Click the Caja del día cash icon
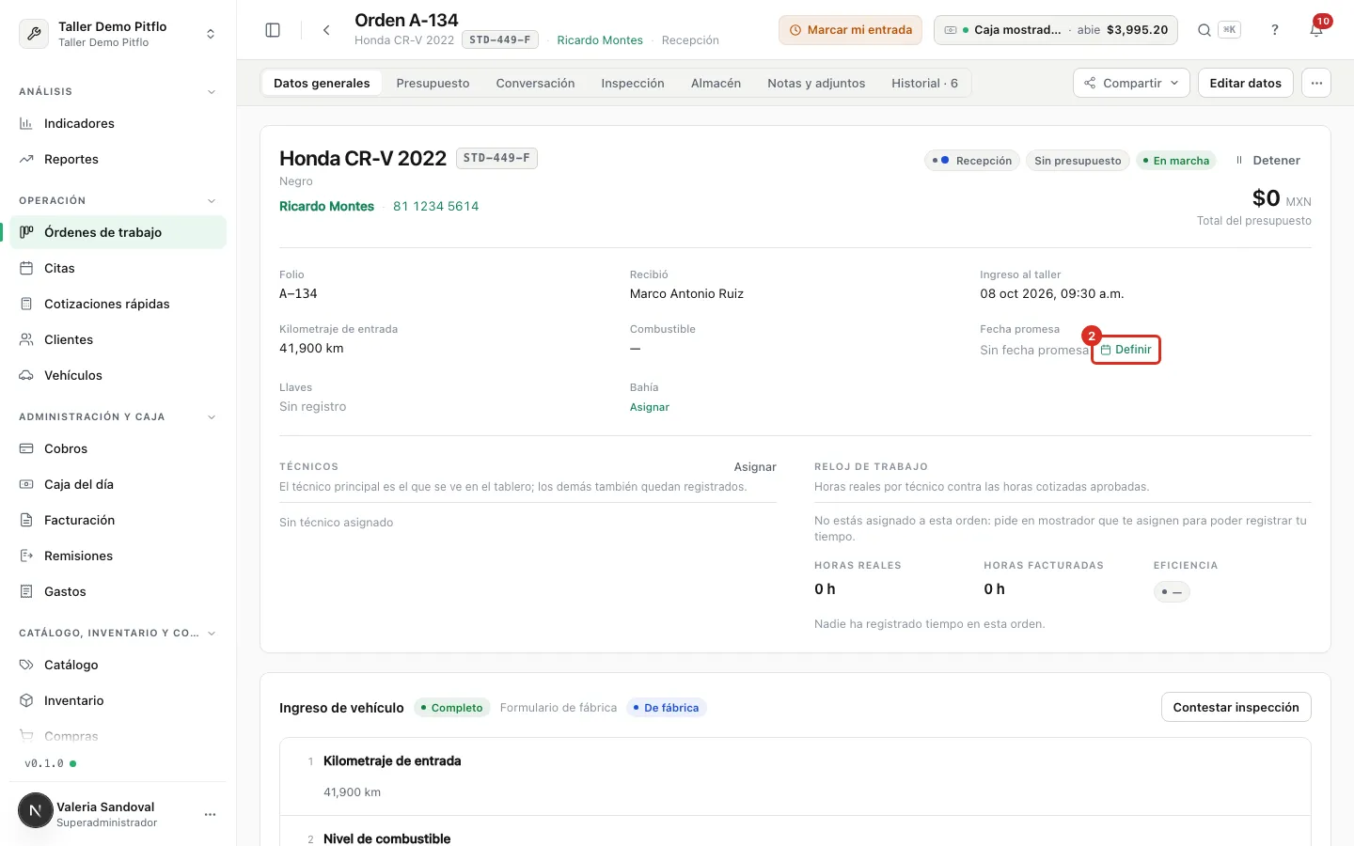 26,484
